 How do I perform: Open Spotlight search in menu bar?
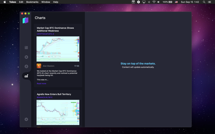click(x=204, y=2)
